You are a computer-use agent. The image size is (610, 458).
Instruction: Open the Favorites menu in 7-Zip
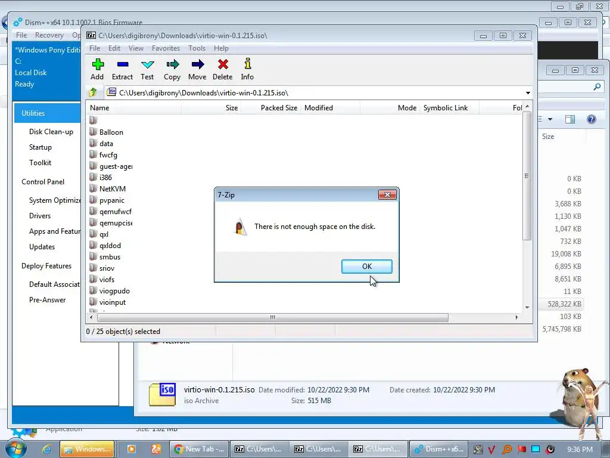click(166, 48)
